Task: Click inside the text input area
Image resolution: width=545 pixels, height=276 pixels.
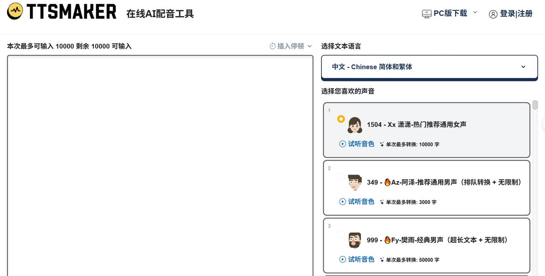Action: (x=160, y=162)
